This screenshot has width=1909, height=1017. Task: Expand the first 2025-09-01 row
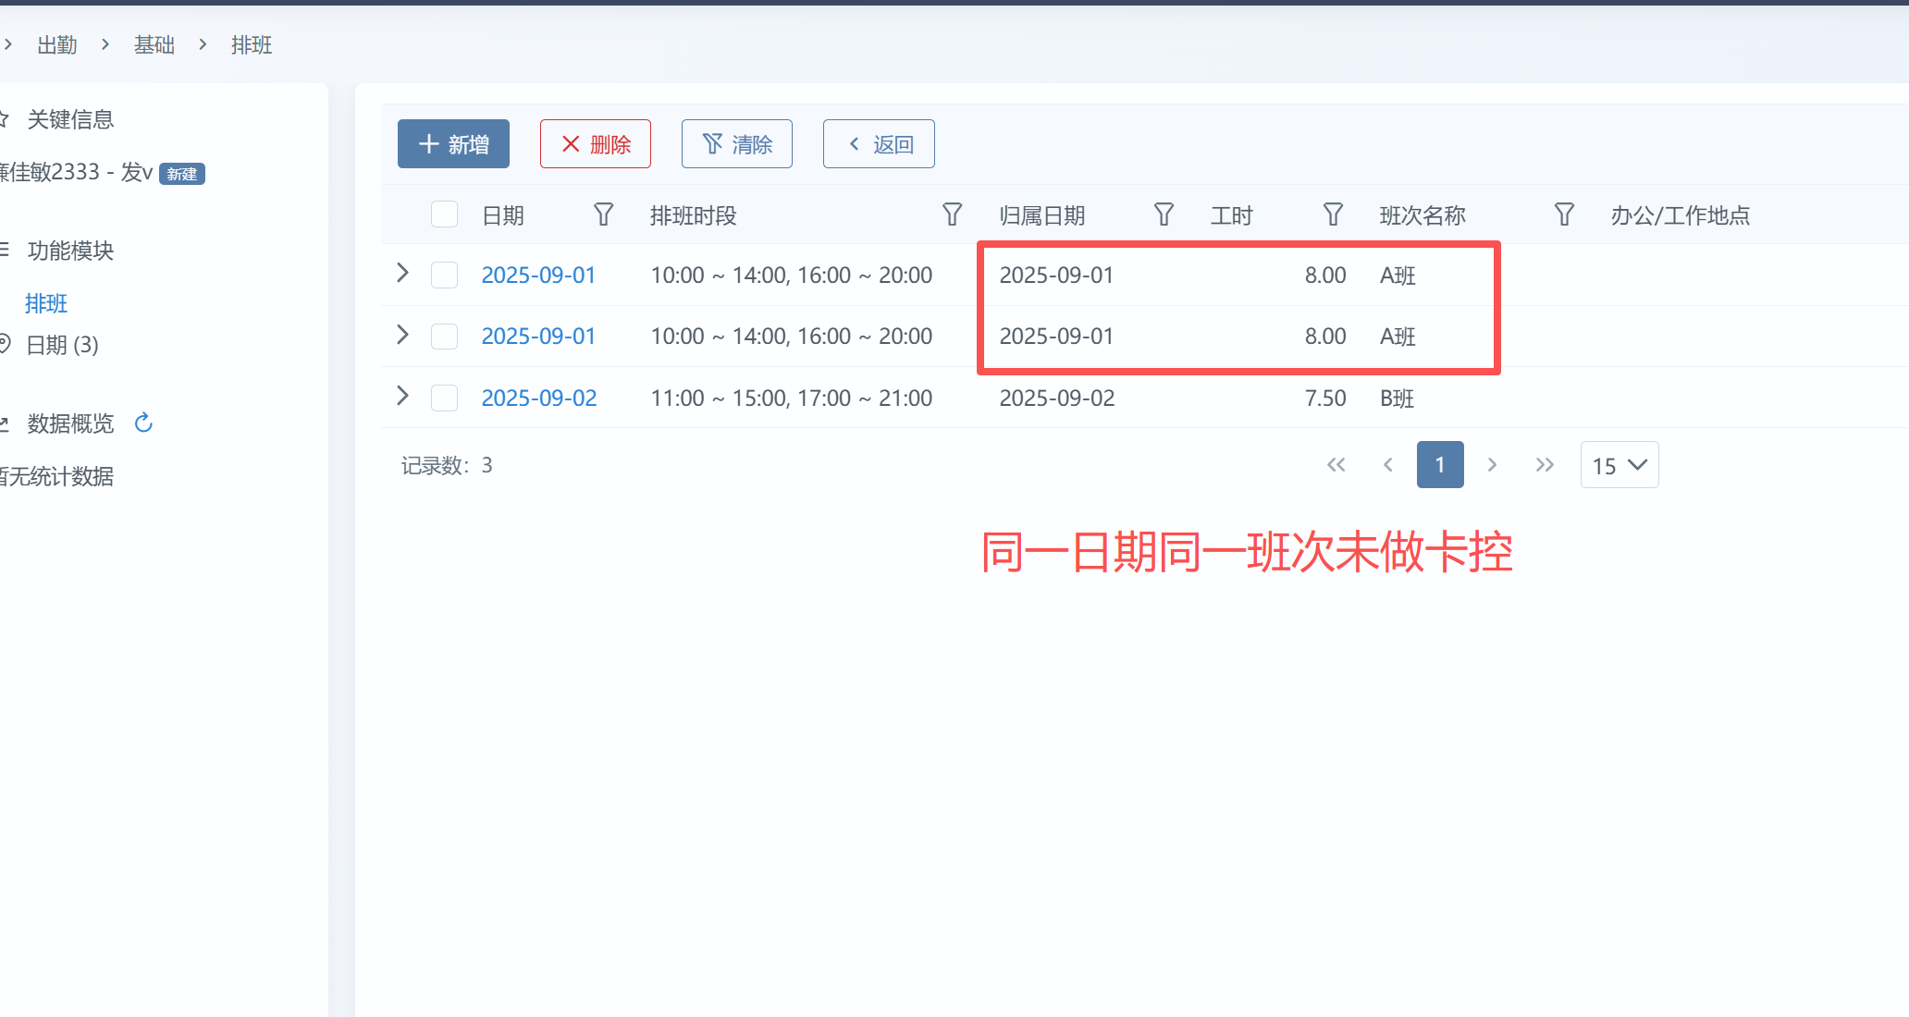(402, 273)
